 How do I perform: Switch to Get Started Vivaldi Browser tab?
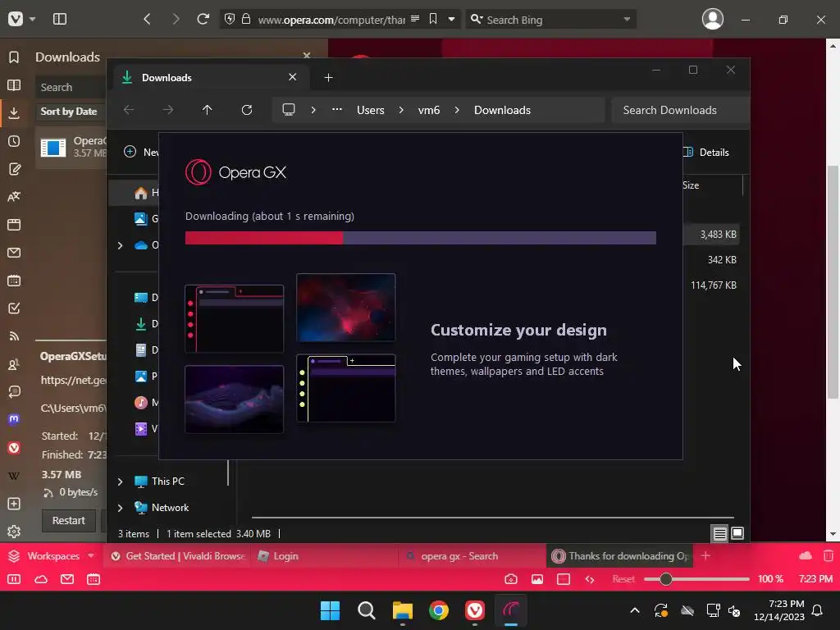coord(178,556)
